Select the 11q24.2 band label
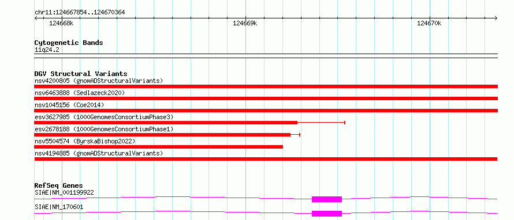The image size is (514, 220). pyautogui.click(x=47, y=50)
